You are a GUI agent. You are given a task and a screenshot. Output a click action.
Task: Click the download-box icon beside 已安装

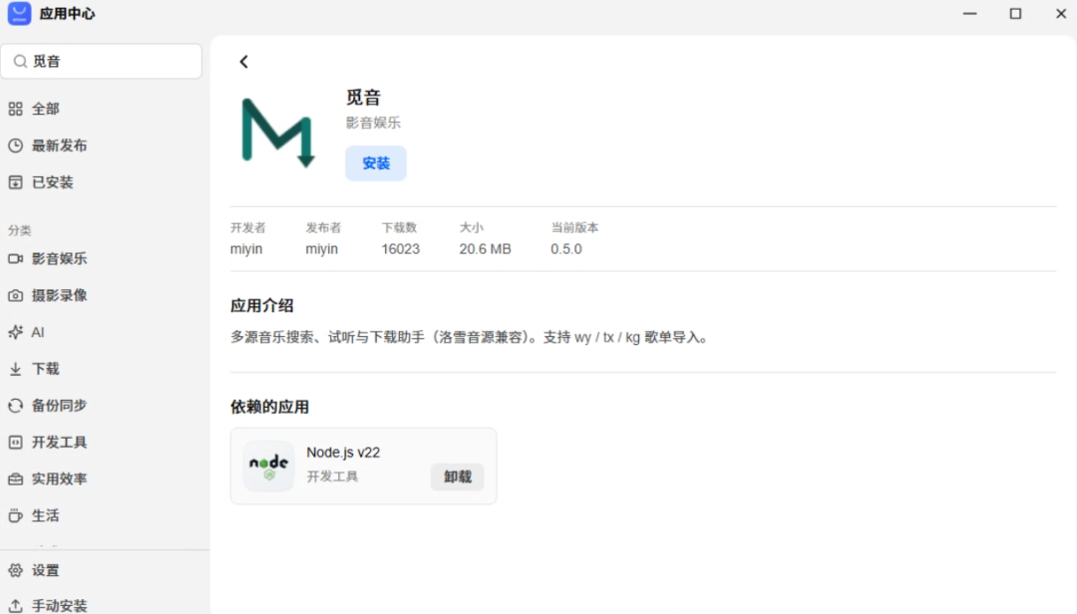15,182
